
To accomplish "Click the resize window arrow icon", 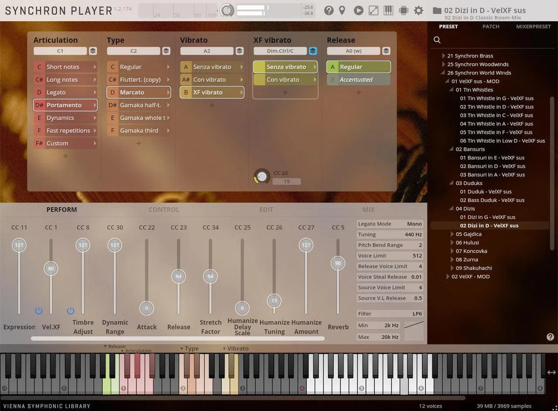I will (373, 10).
